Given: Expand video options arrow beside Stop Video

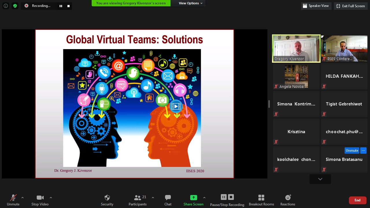Looking at the screenshot, I should (51, 198).
